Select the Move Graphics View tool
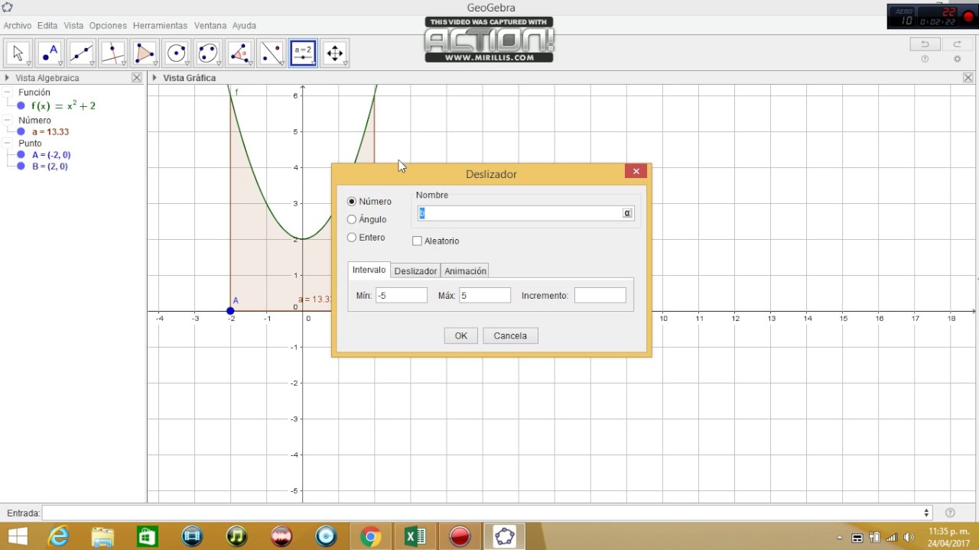 [x=335, y=53]
